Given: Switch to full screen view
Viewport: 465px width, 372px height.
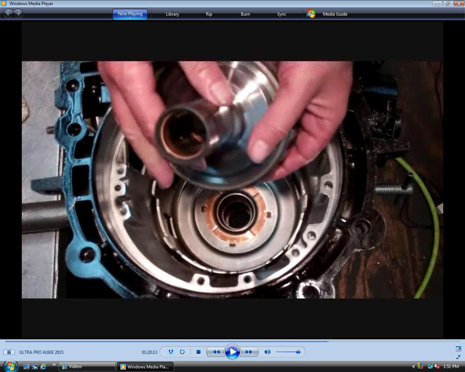Looking at the screenshot, I should (x=458, y=349).
